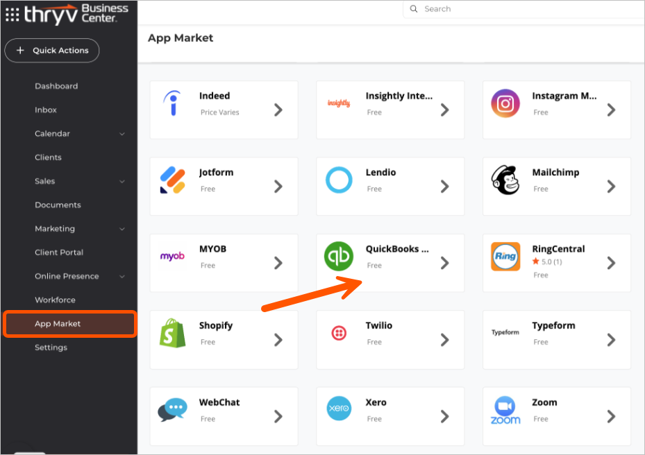Open the Zoom card arrow
Image resolution: width=645 pixels, height=455 pixels.
(611, 417)
